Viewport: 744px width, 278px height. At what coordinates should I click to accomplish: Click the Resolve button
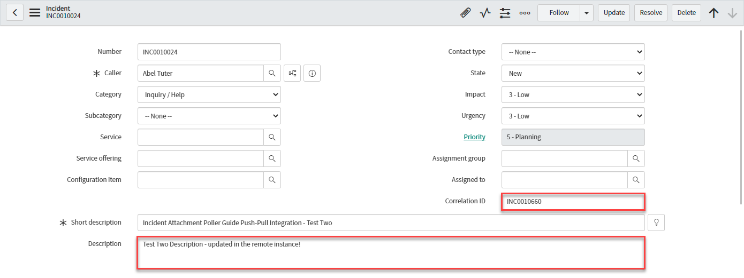[651, 13]
